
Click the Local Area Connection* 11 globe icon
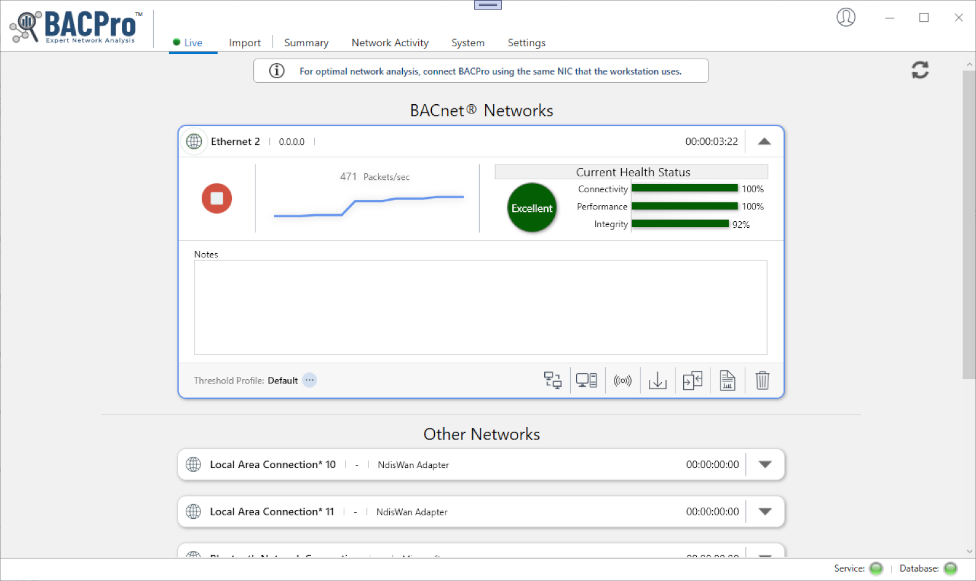point(193,512)
